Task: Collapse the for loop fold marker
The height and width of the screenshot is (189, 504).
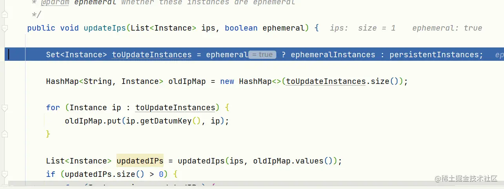Action: coord(5,108)
